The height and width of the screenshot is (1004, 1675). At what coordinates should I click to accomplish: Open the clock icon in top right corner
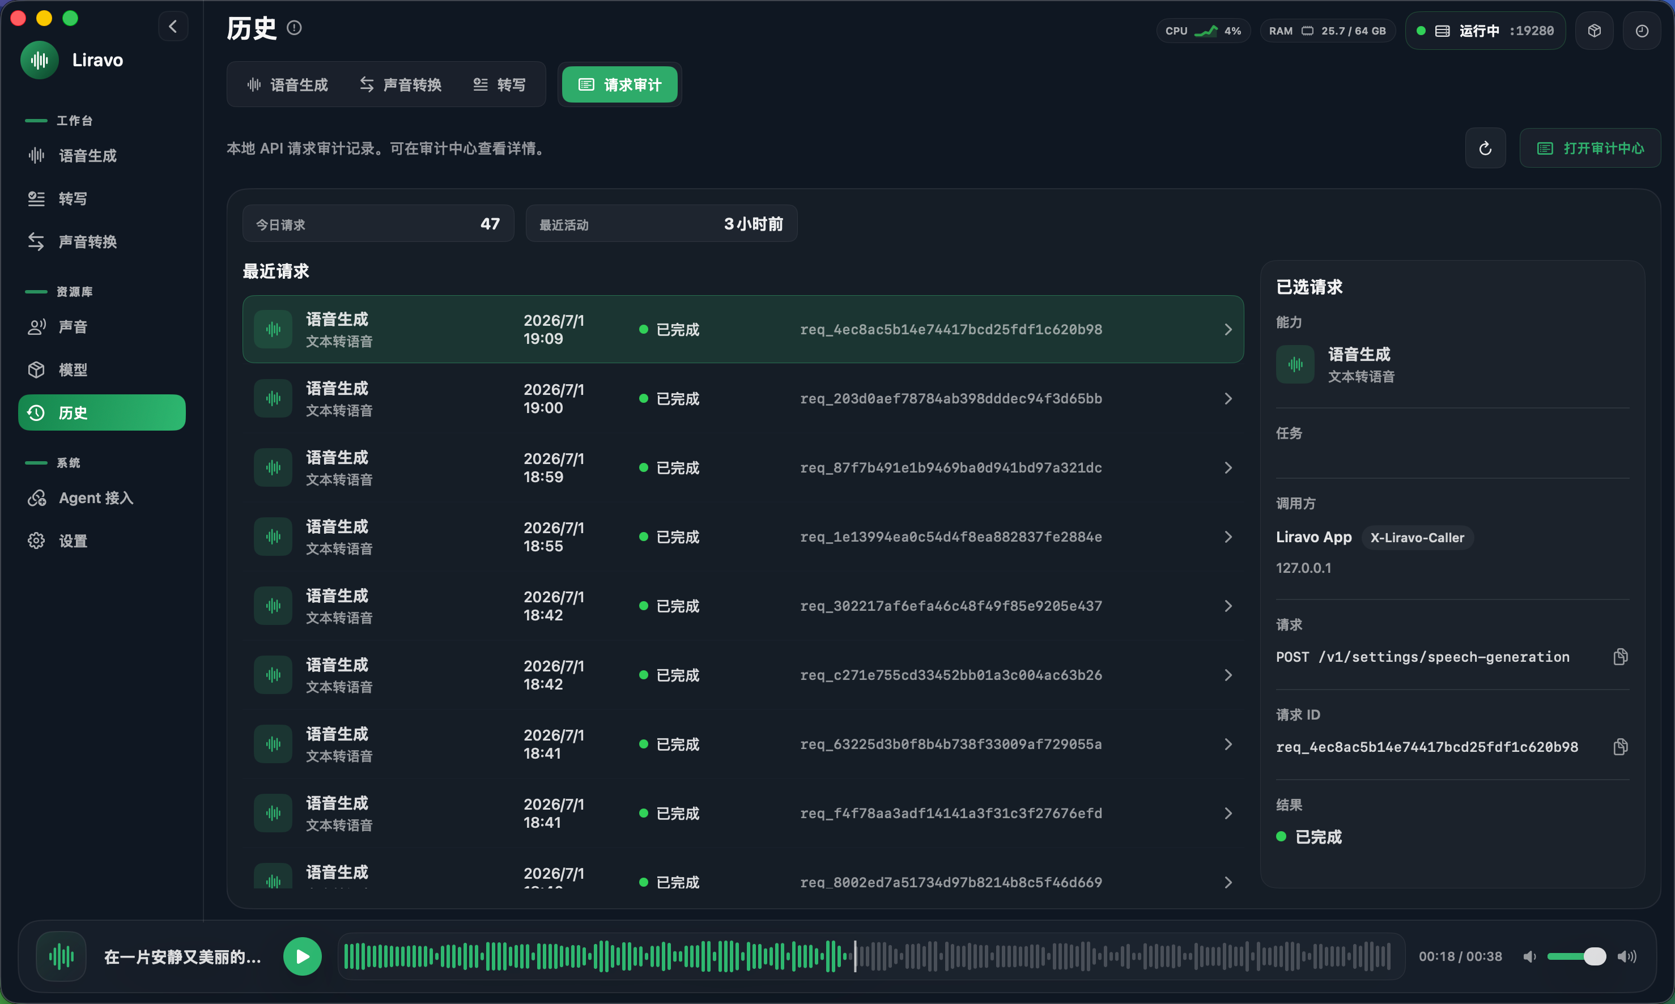[1642, 31]
